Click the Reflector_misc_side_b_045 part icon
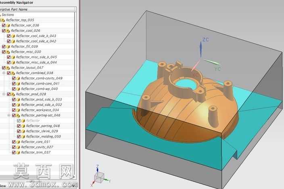This screenshot has width=284, height=189. pyautogui.click(x=13, y=57)
